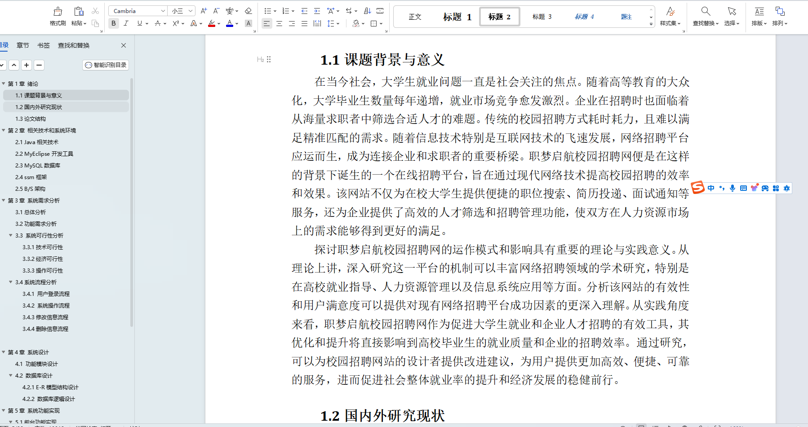Screen dimensions: 808x427
Task: Apply the 标题 4 heading style
Action: [x=584, y=17]
